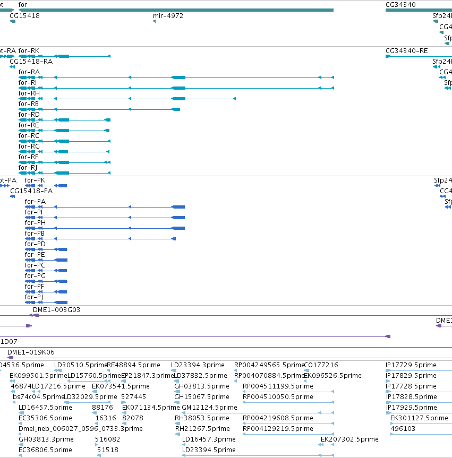452x458 pixels.
Task: Click the EK207302.5prime EST label
Action: 349,439
